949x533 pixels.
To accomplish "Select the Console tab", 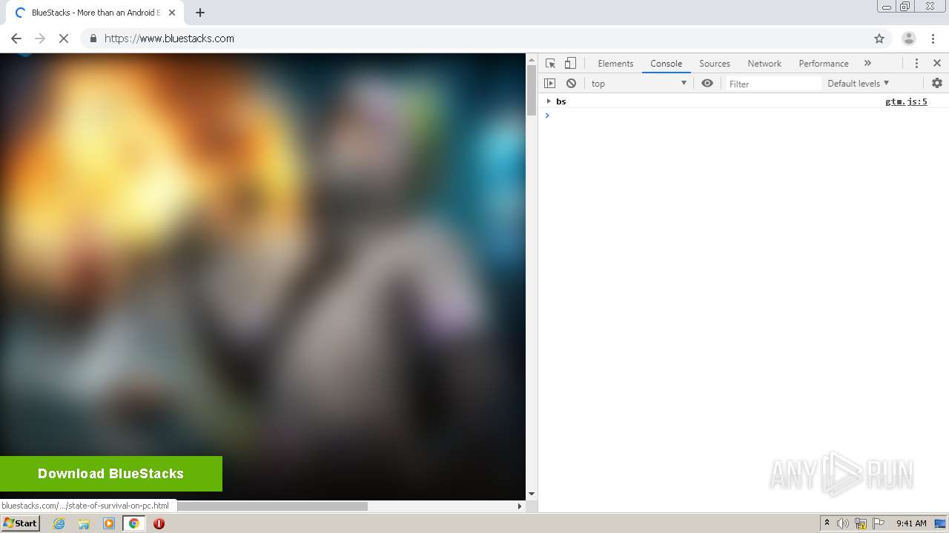I will click(666, 64).
